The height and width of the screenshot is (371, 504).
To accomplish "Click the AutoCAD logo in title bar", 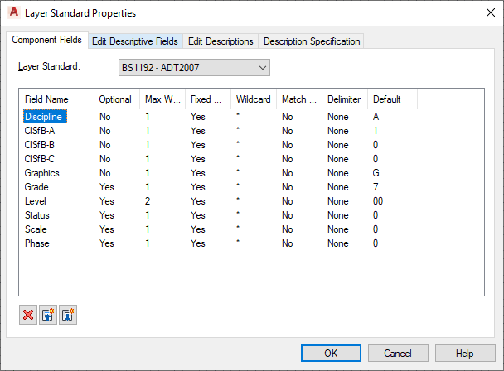I will click(x=14, y=12).
